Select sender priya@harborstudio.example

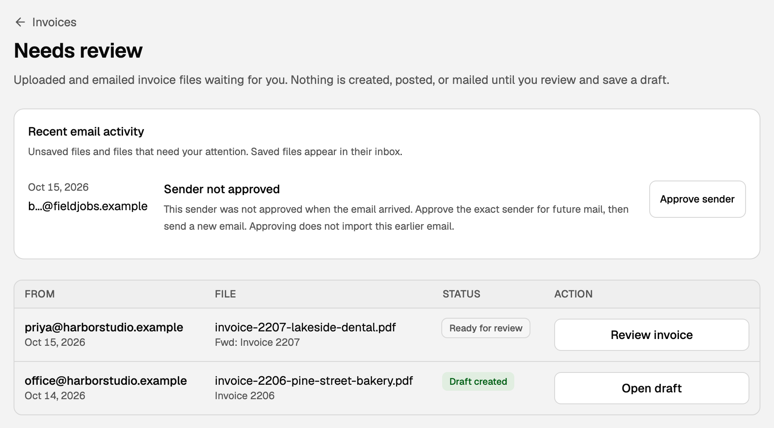(104, 327)
